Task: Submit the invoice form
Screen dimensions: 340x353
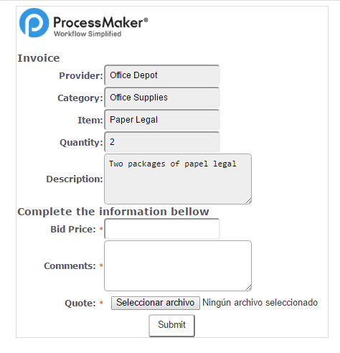Action: [x=172, y=326]
